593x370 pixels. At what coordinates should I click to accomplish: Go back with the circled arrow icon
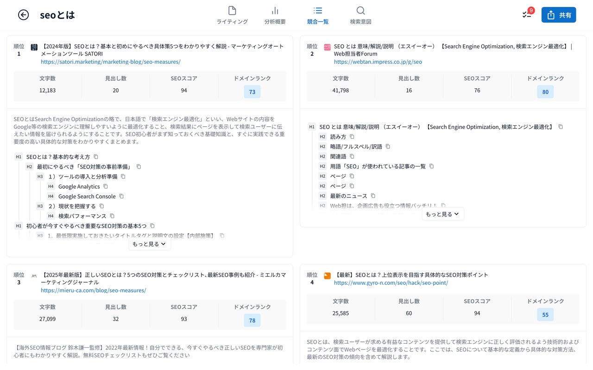point(23,15)
